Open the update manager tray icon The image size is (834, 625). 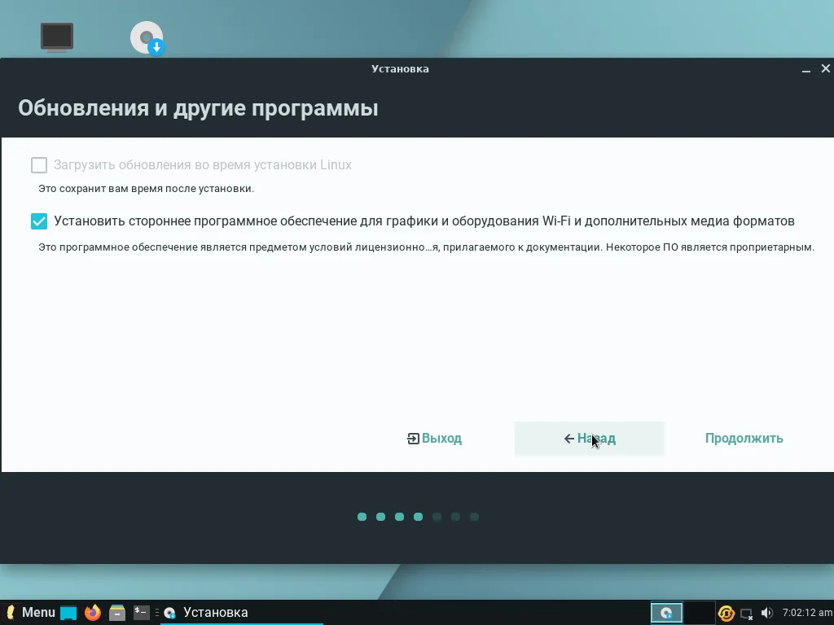725,612
